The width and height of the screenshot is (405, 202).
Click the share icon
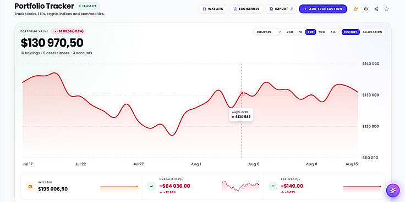(x=376, y=9)
